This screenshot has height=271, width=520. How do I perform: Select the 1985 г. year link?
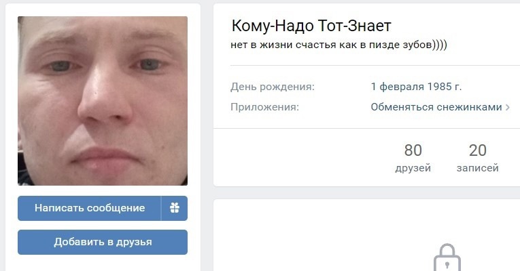445,87
